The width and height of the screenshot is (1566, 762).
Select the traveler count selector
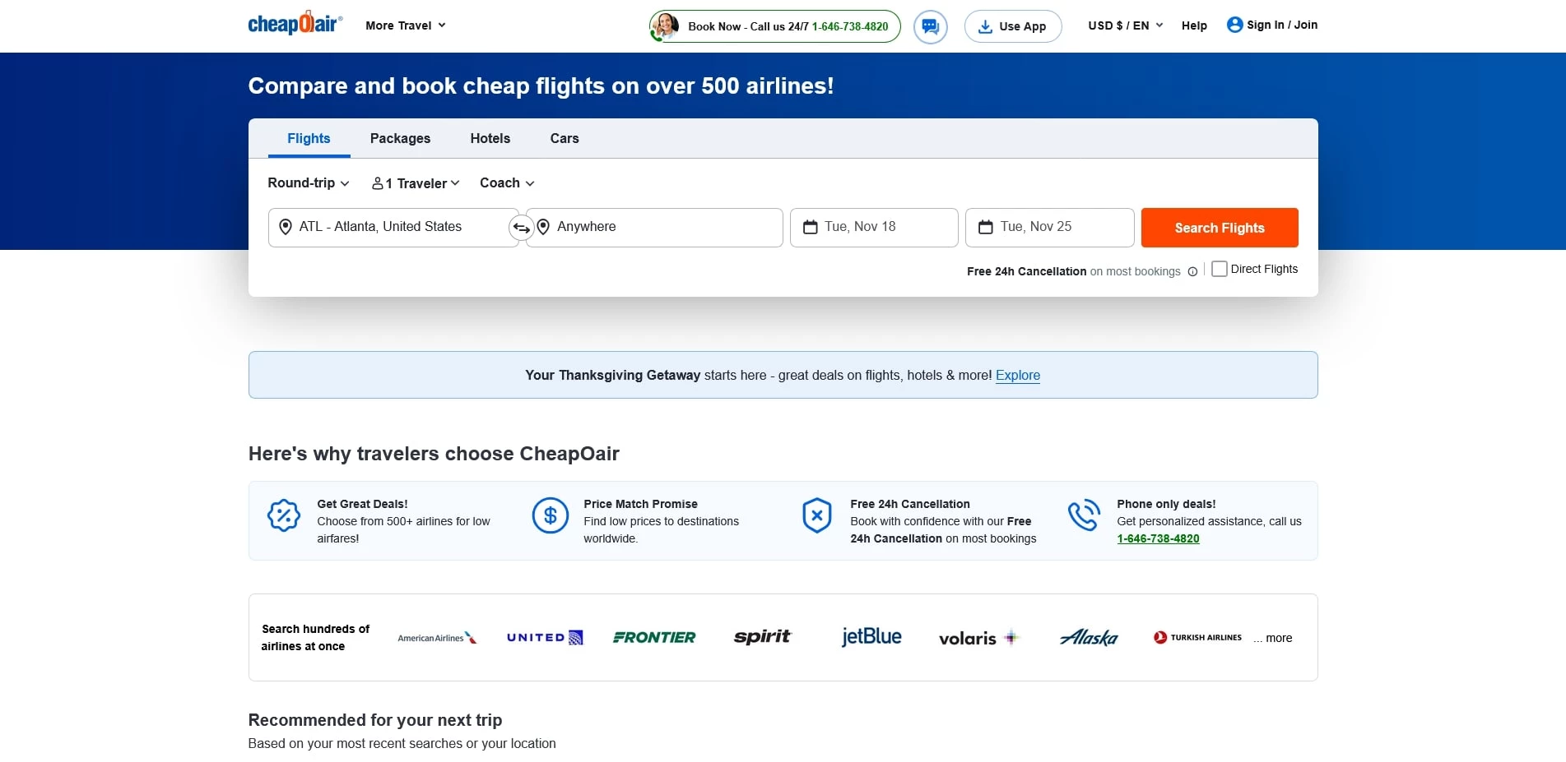pyautogui.click(x=414, y=182)
